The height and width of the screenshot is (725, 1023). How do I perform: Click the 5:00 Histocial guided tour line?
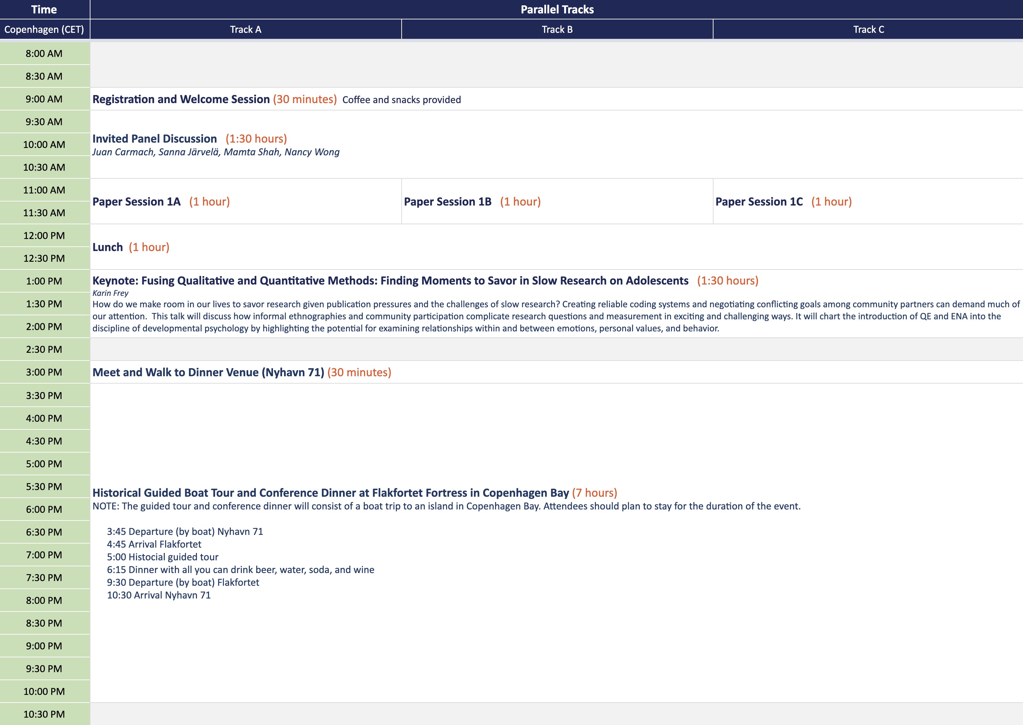(x=162, y=557)
